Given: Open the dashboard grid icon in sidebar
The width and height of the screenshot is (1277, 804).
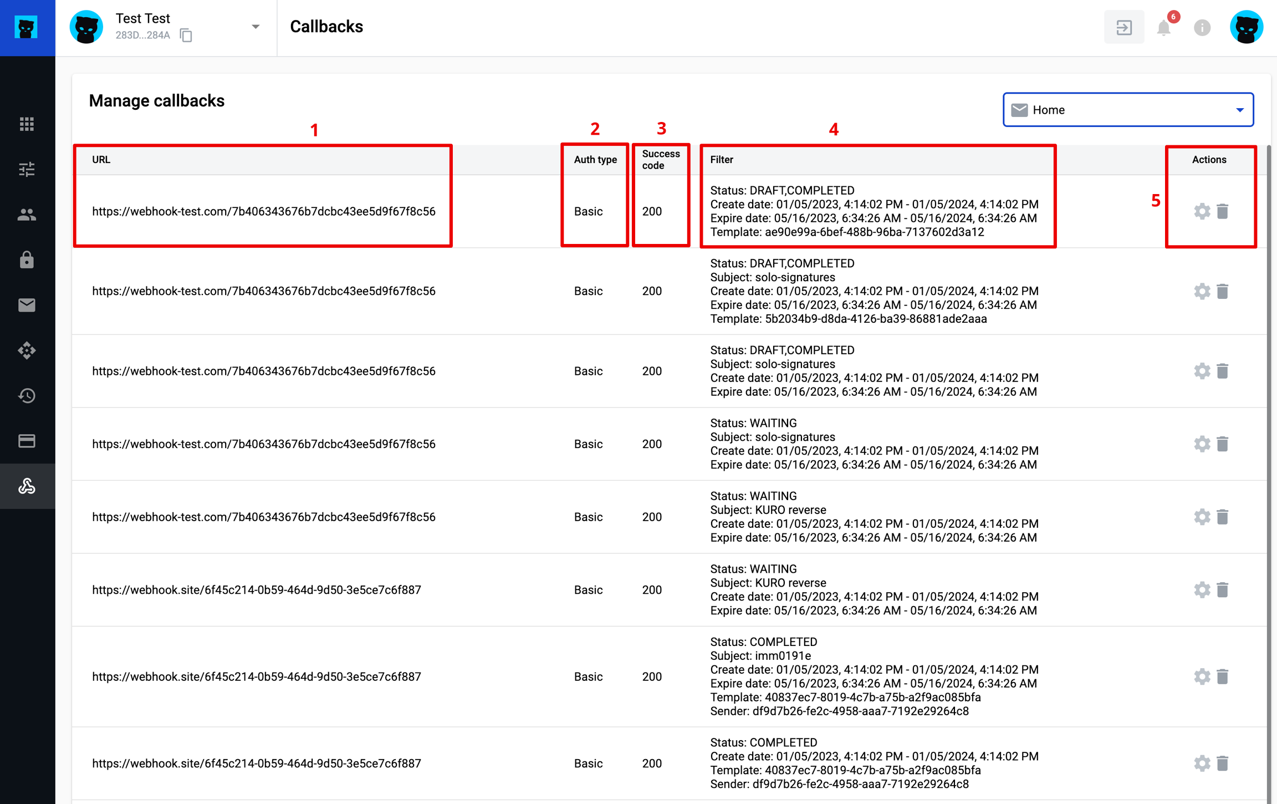Looking at the screenshot, I should coord(27,124).
